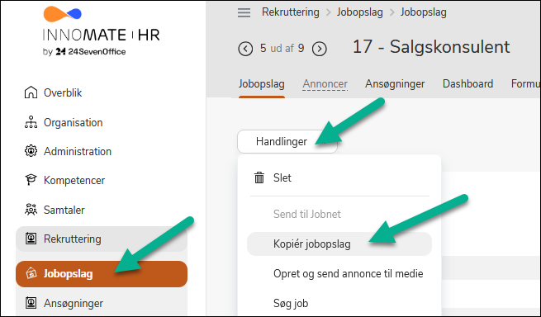
Task: Click Rekruttering in the breadcrumb
Action: (x=291, y=12)
